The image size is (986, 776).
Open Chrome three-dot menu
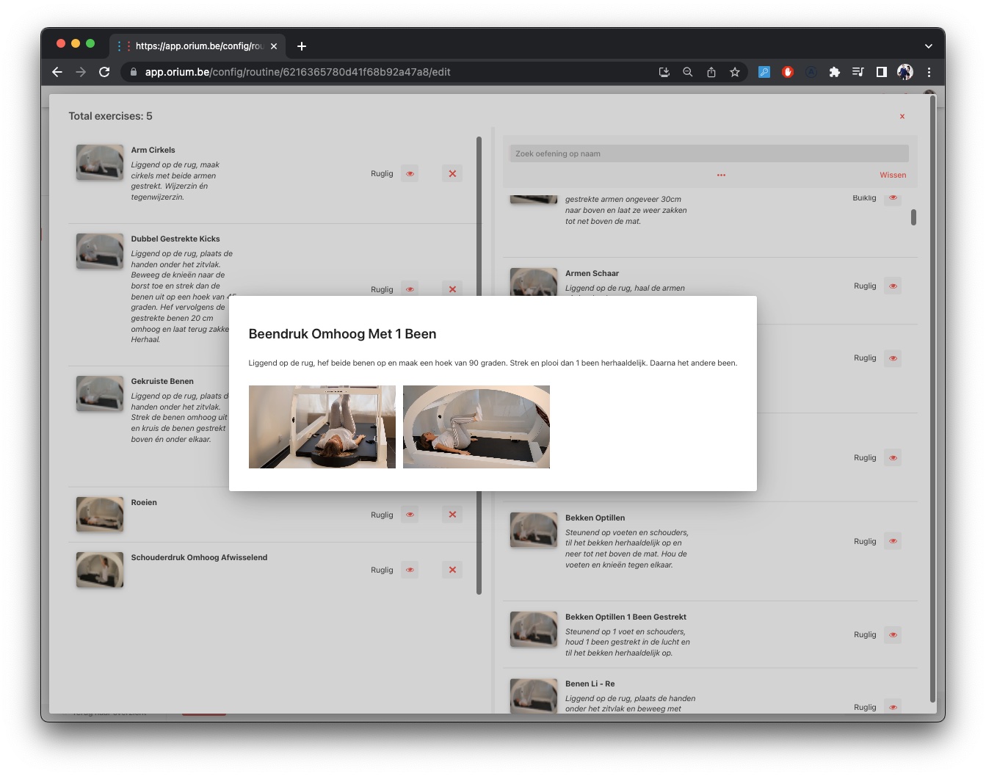[929, 72]
